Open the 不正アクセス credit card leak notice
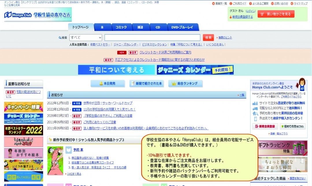 [159, 60]
